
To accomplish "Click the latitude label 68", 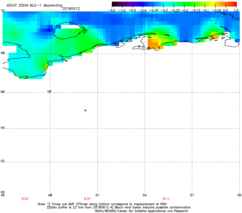I will tap(3, 53).
